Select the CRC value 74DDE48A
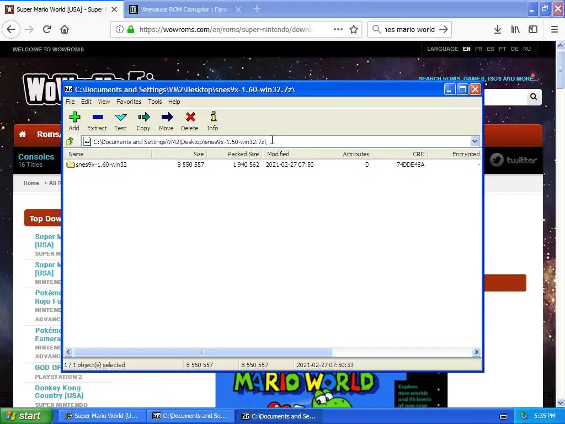The width and height of the screenshot is (565, 424). click(411, 165)
